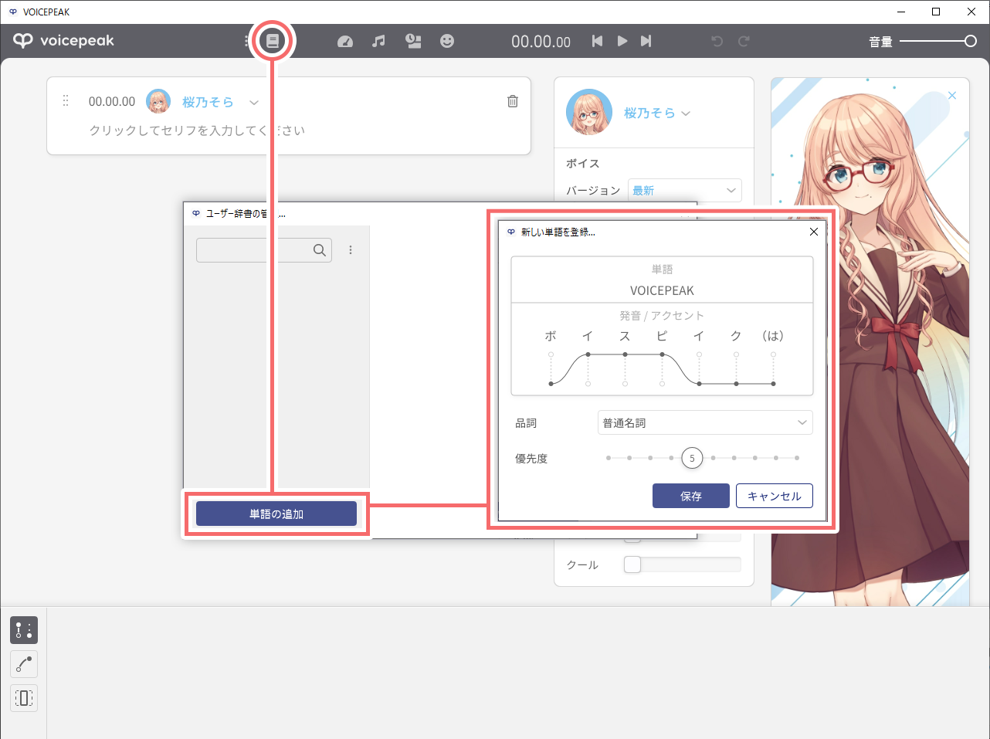Maximize the VOICEPEAK window
This screenshot has width=990, height=739.
pos(936,12)
